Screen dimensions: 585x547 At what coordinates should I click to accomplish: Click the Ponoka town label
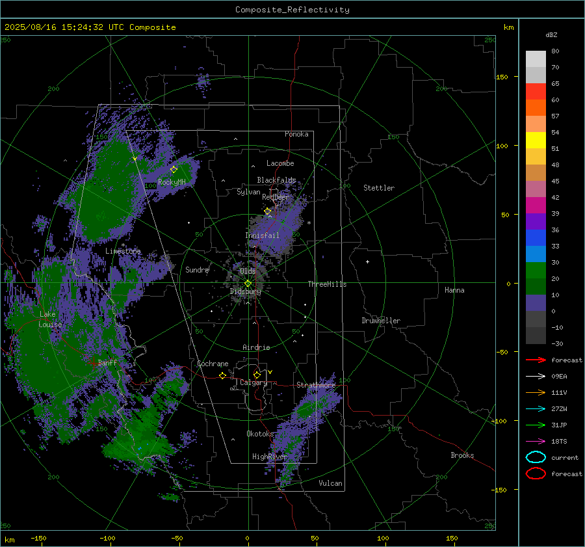coord(296,134)
